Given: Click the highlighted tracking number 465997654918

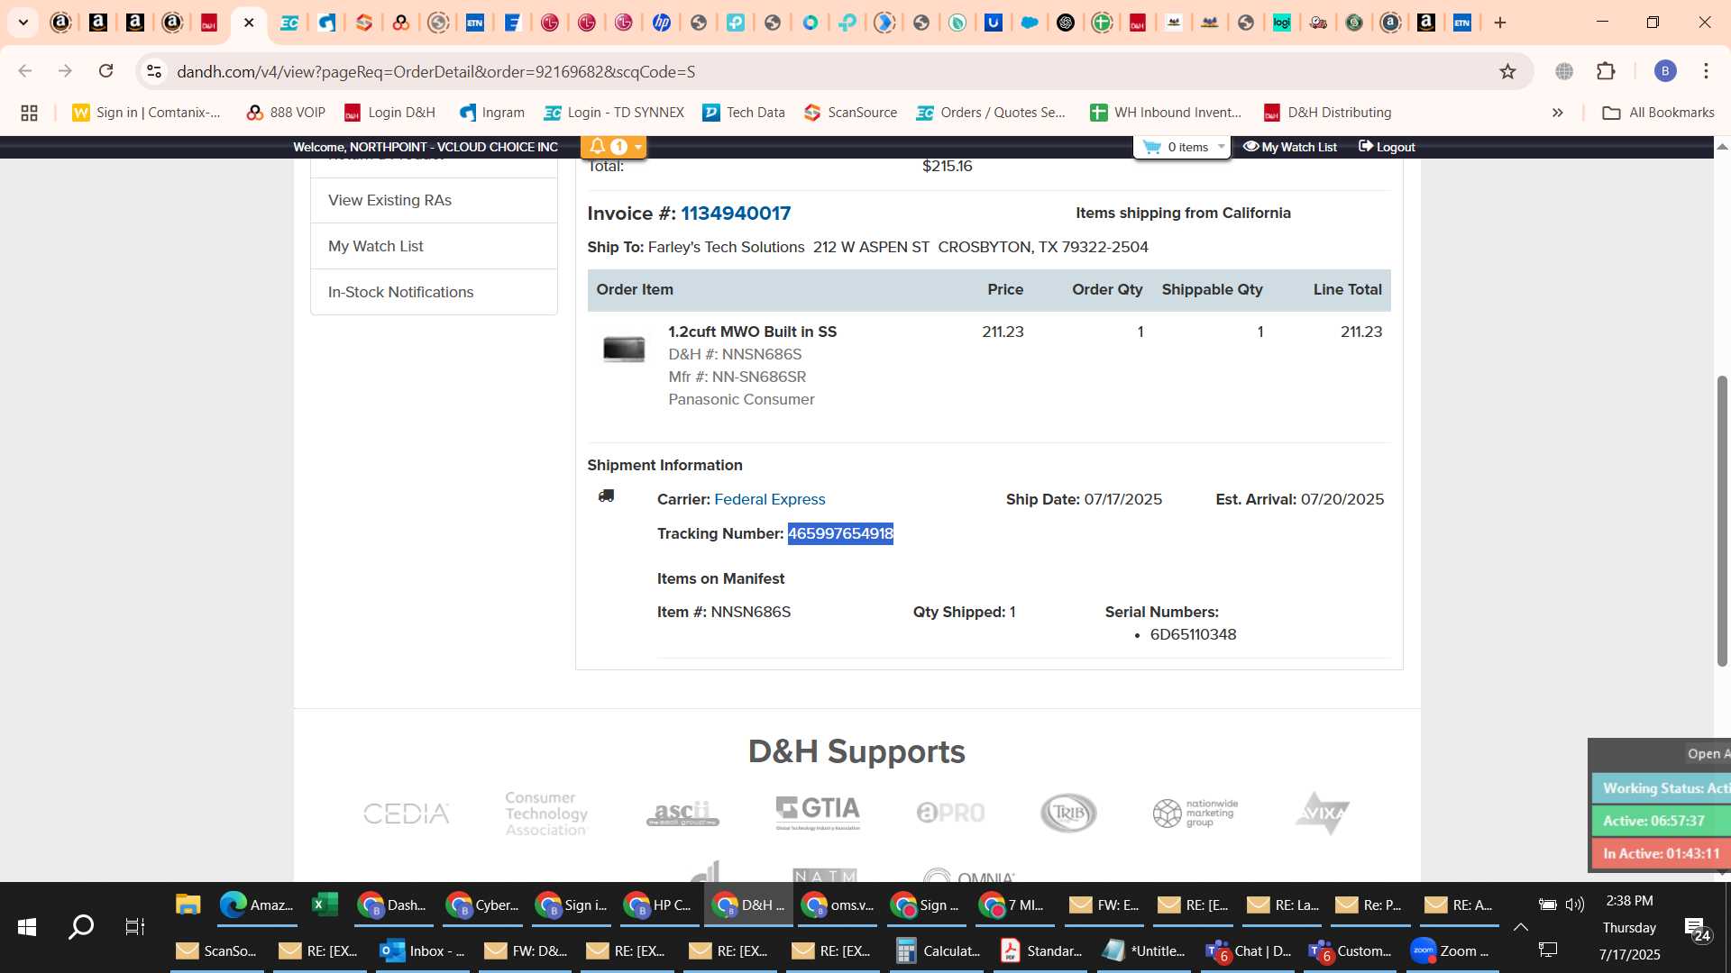Looking at the screenshot, I should click(x=840, y=533).
